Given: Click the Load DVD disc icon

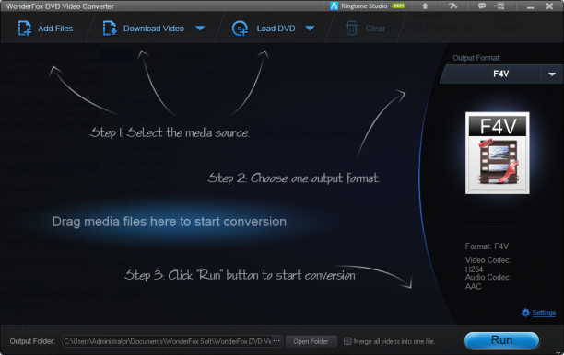Looking at the screenshot, I should tap(240, 29).
